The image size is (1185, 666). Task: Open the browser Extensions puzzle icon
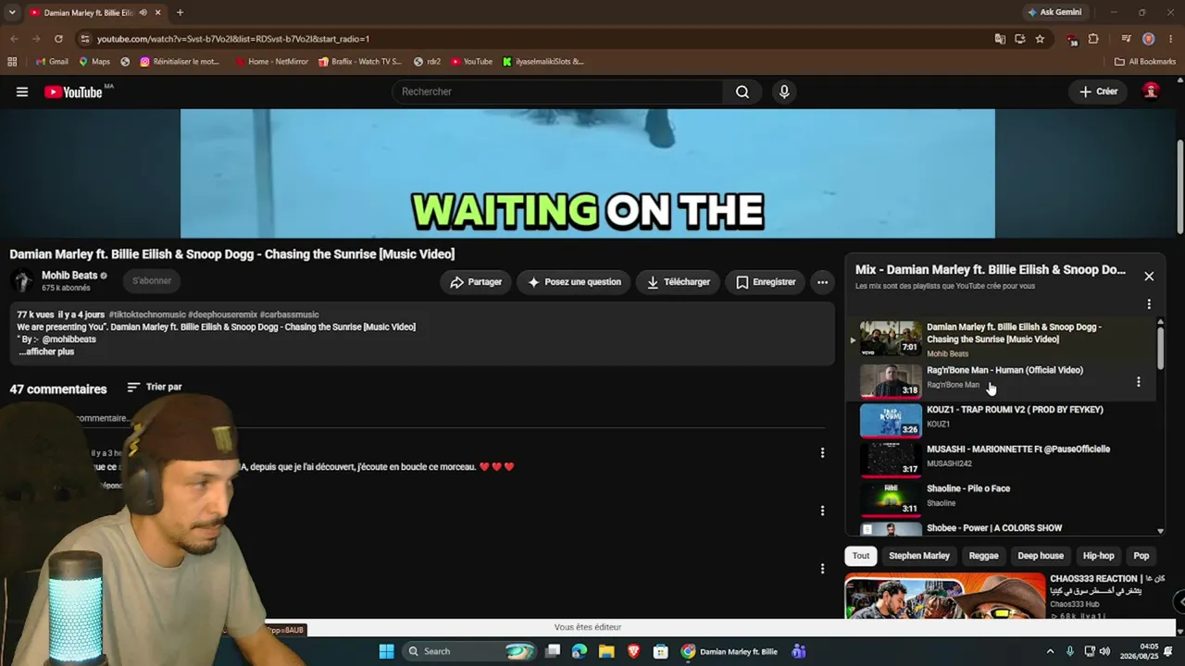(x=1093, y=39)
